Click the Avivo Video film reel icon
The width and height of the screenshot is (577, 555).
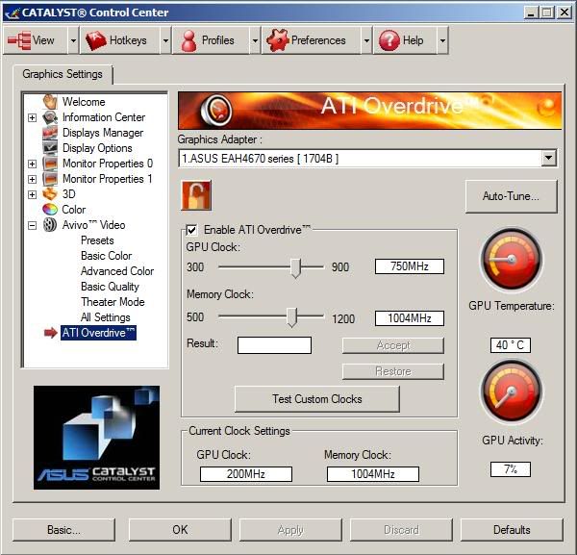click(50, 224)
